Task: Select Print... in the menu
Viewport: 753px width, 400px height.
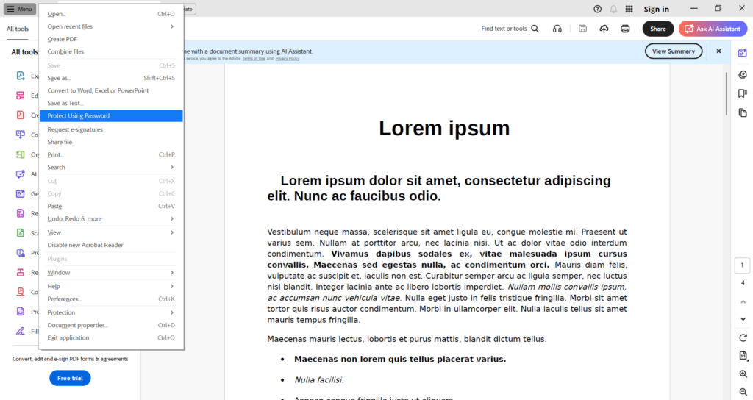Action: pos(111,154)
